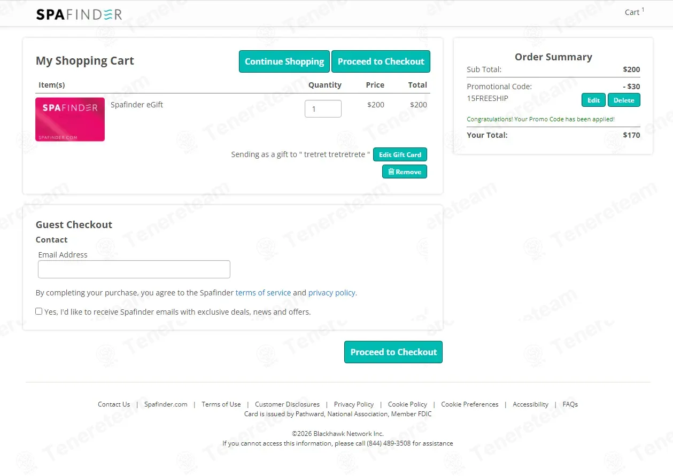Click the '©2026 Blackhawk Network Inc.' text
Screen dimensions: 673x476
(338, 434)
